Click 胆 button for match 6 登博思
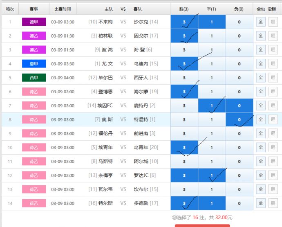This screenshot has width=282, height=227. tap(273, 92)
